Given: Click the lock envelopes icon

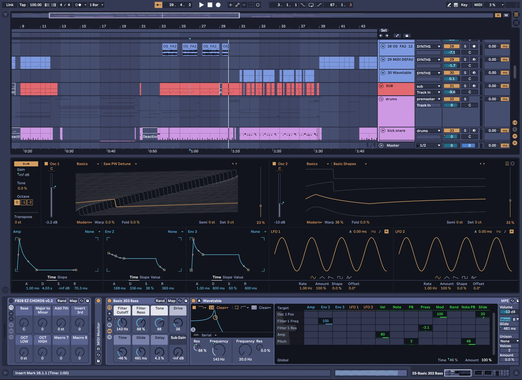Looking at the screenshot, I should pyautogui.click(x=407, y=35).
